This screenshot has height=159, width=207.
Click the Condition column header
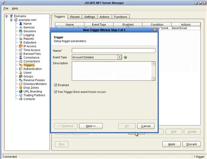[157, 24]
